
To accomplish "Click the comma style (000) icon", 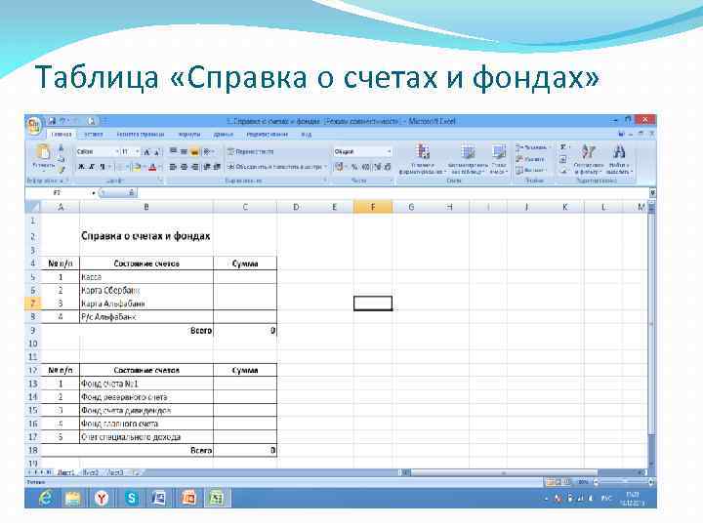I will point(365,167).
